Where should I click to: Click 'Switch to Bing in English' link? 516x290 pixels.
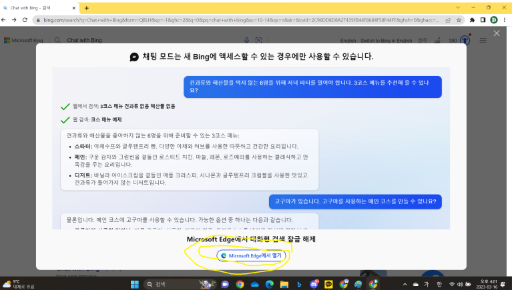click(386, 41)
